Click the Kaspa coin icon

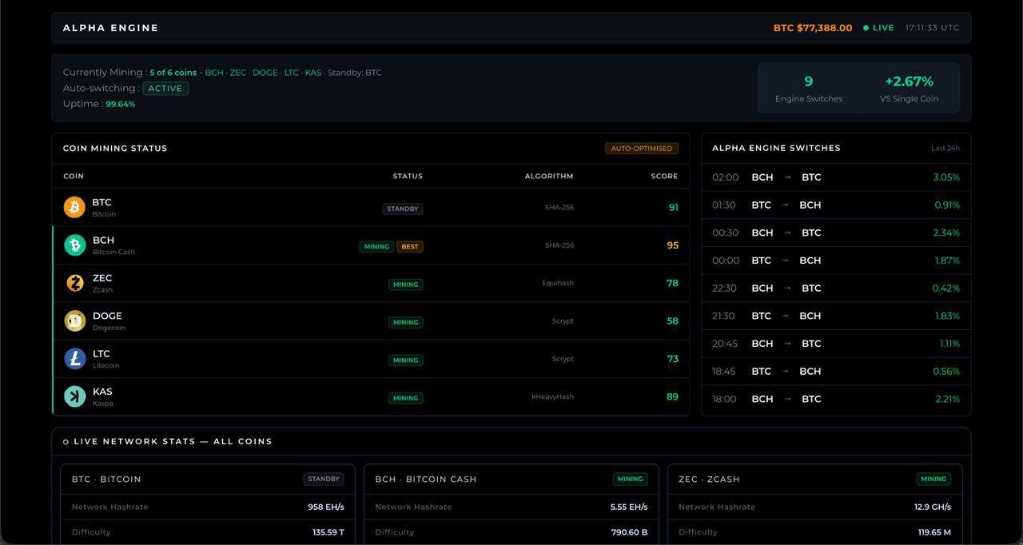(75, 396)
